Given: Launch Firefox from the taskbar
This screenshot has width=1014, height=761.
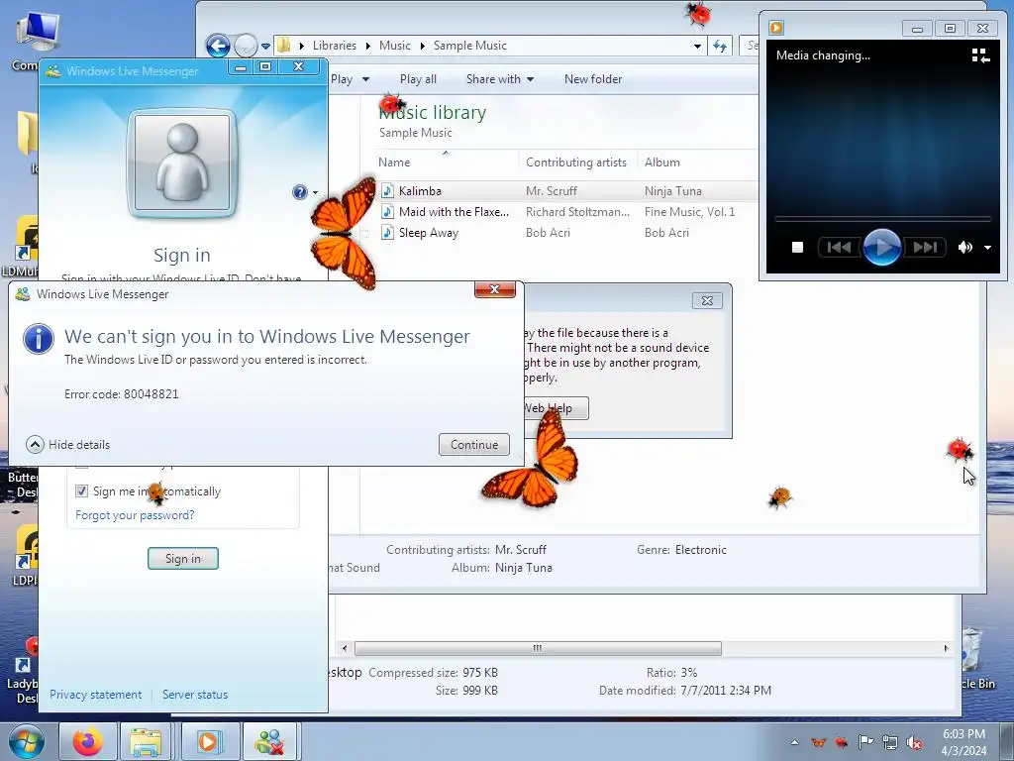Looking at the screenshot, I should click(x=88, y=741).
